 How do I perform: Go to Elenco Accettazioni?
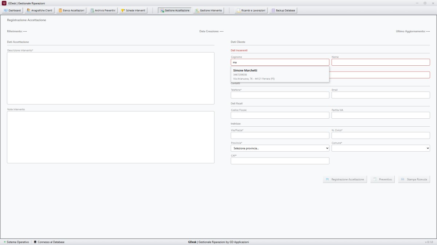(71, 11)
